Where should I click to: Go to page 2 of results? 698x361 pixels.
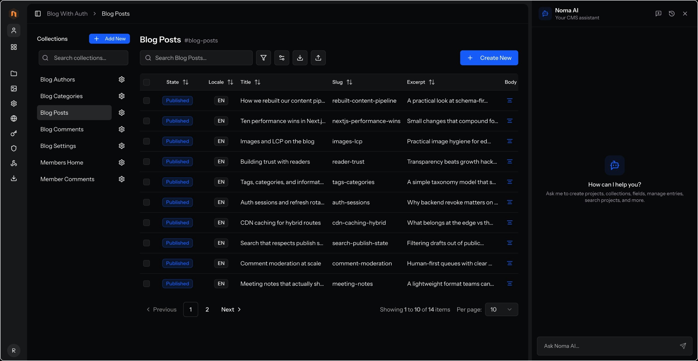(207, 310)
